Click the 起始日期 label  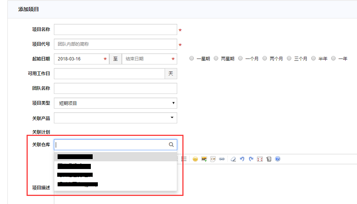pos(41,59)
